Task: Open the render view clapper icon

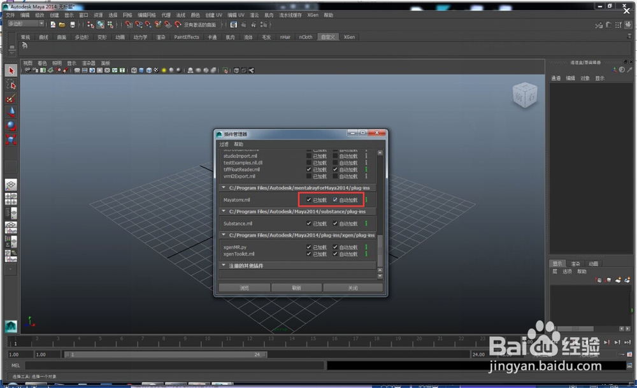Action: (234, 25)
